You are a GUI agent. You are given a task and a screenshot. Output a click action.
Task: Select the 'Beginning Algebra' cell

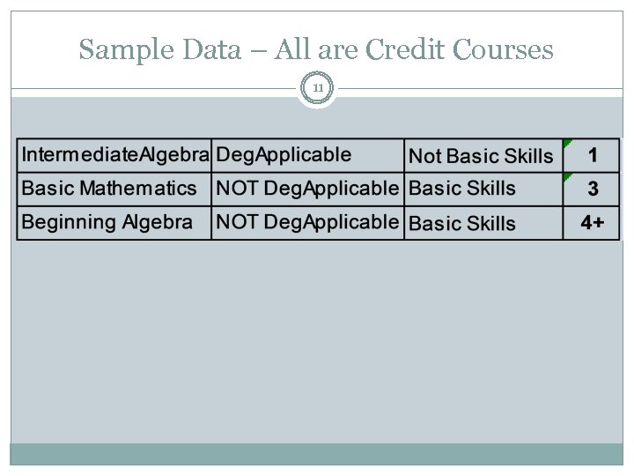[114, 222]
